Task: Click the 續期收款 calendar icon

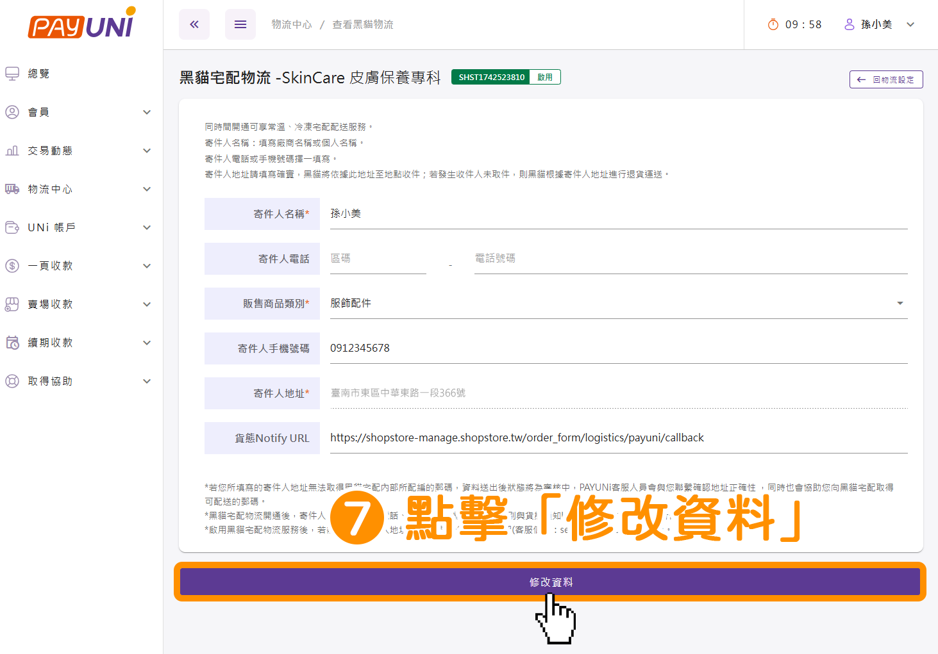Action: pyautogui.click(x=12, y=343)
